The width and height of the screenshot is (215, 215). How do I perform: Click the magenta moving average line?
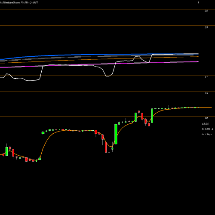click(99, 64)
